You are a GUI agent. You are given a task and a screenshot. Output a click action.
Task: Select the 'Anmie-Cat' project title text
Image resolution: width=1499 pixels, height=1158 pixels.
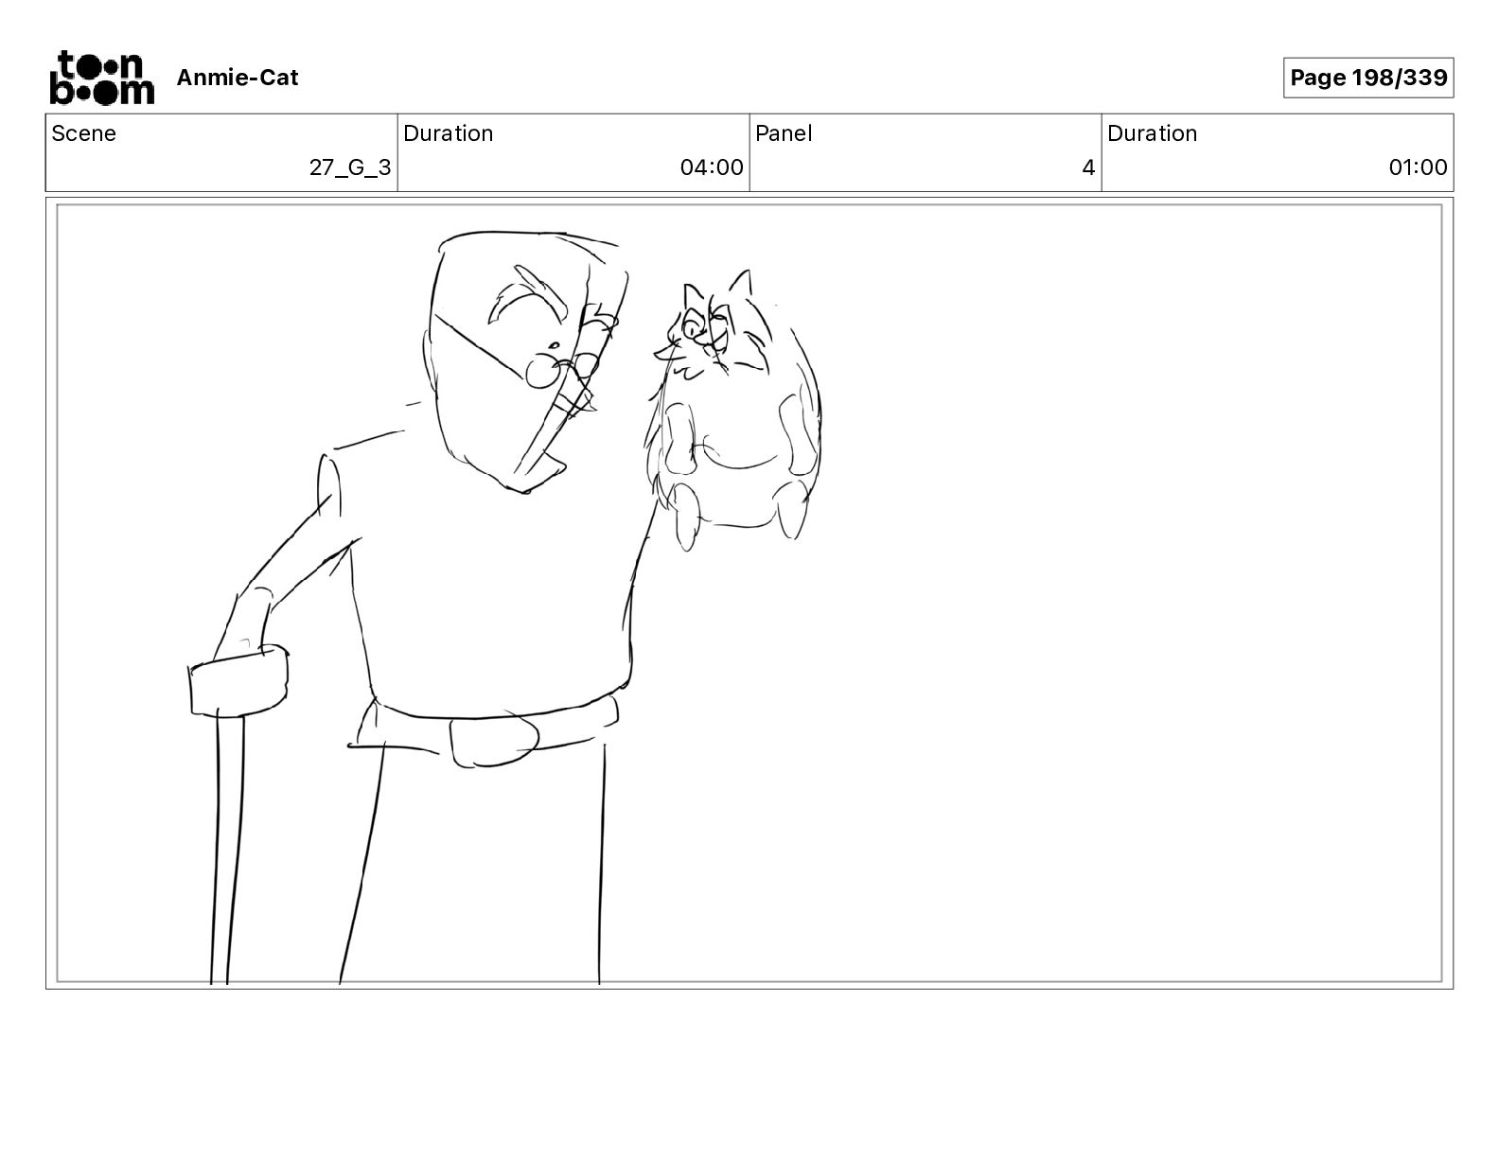click(238, 78)
